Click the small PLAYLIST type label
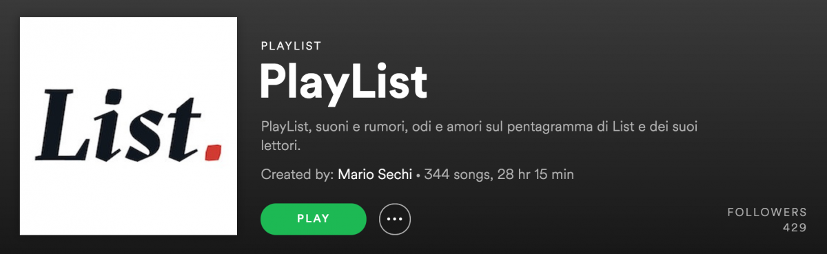Image resolution: width=827 pixels, height=254 pixels. [291, 46]
